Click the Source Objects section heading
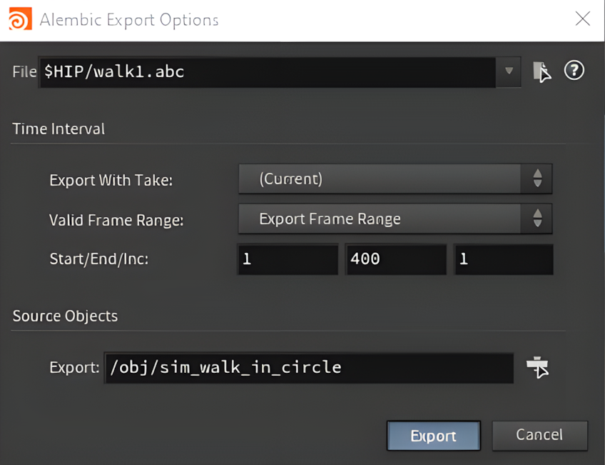Viewport: 605px width, 465px height. (65, 316)
